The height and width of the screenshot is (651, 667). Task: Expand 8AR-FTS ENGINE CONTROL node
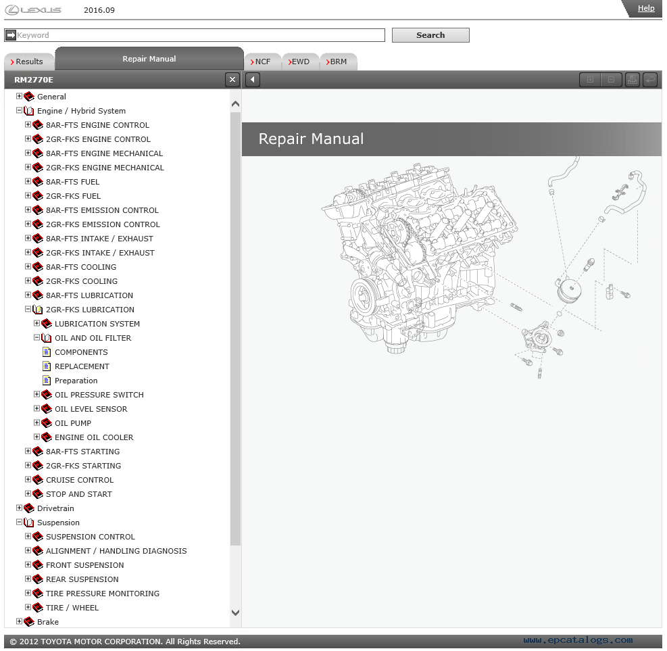(x=28, y=124)
